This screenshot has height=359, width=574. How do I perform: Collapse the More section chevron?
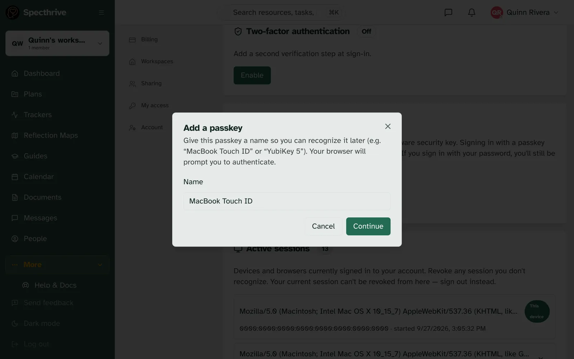point(100,265)
